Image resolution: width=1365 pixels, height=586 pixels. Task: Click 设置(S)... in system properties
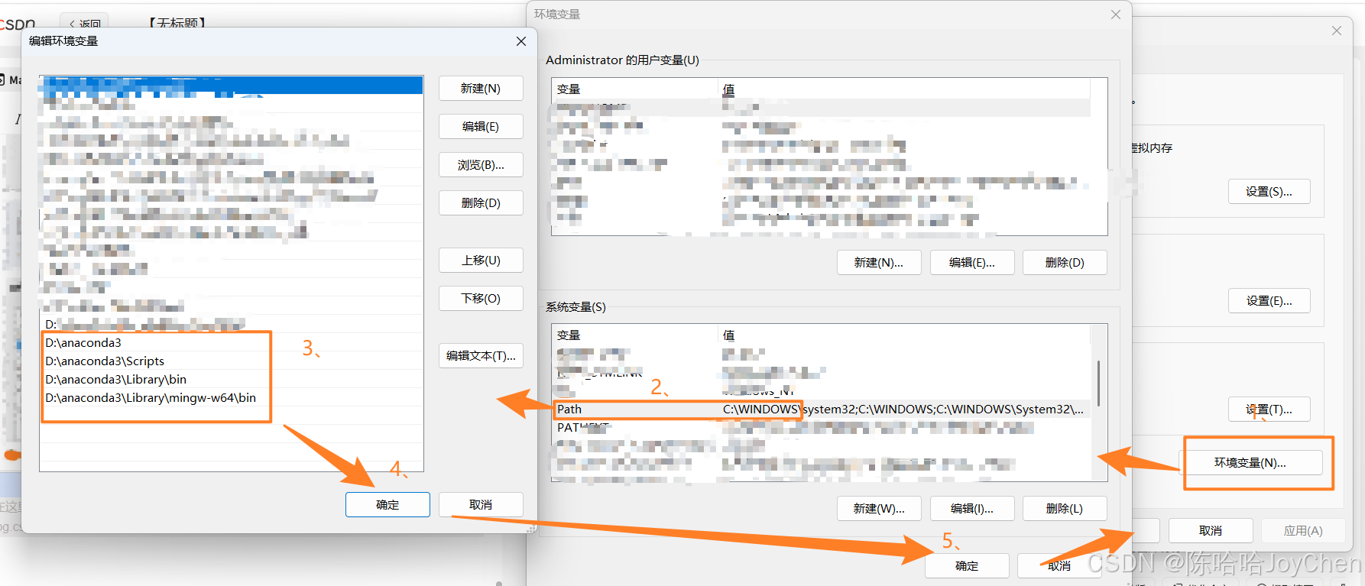pos(1269,192)
